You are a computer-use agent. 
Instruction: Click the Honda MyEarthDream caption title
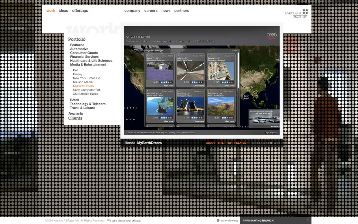click(143, 143)
